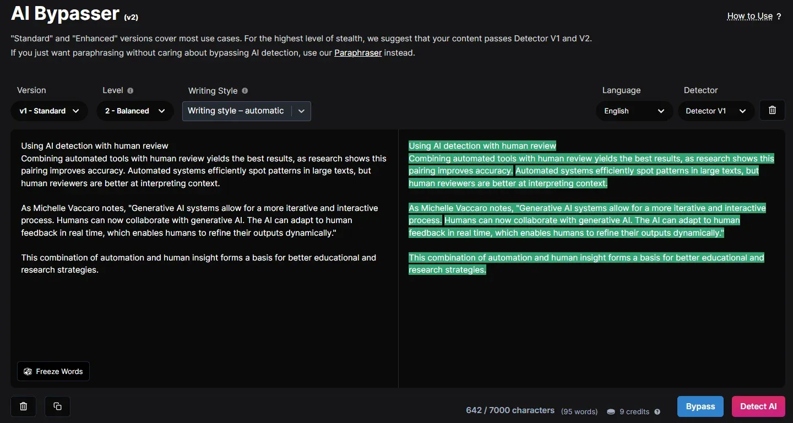This screenshot has width=793, height=423.
Task: Click the Level info icon
Action: 131,91
